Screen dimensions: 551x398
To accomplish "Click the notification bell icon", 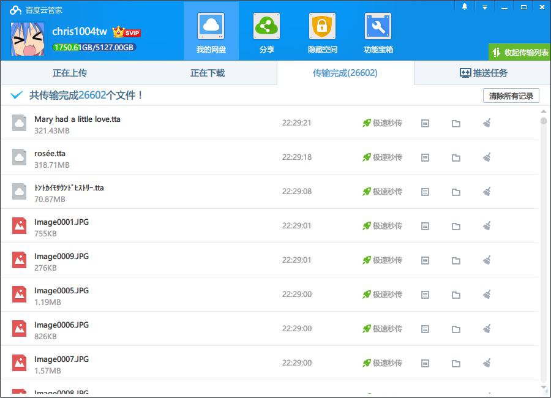I will click(465, 7).
